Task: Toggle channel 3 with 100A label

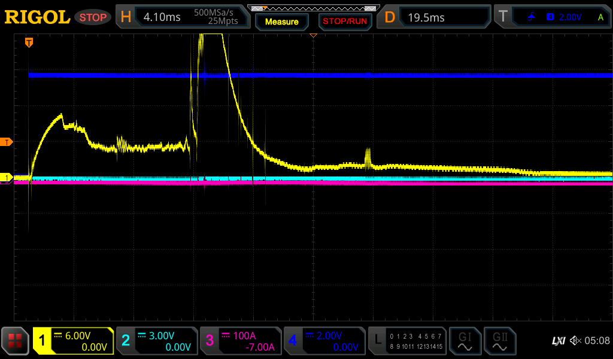Action: pos(241,341)
